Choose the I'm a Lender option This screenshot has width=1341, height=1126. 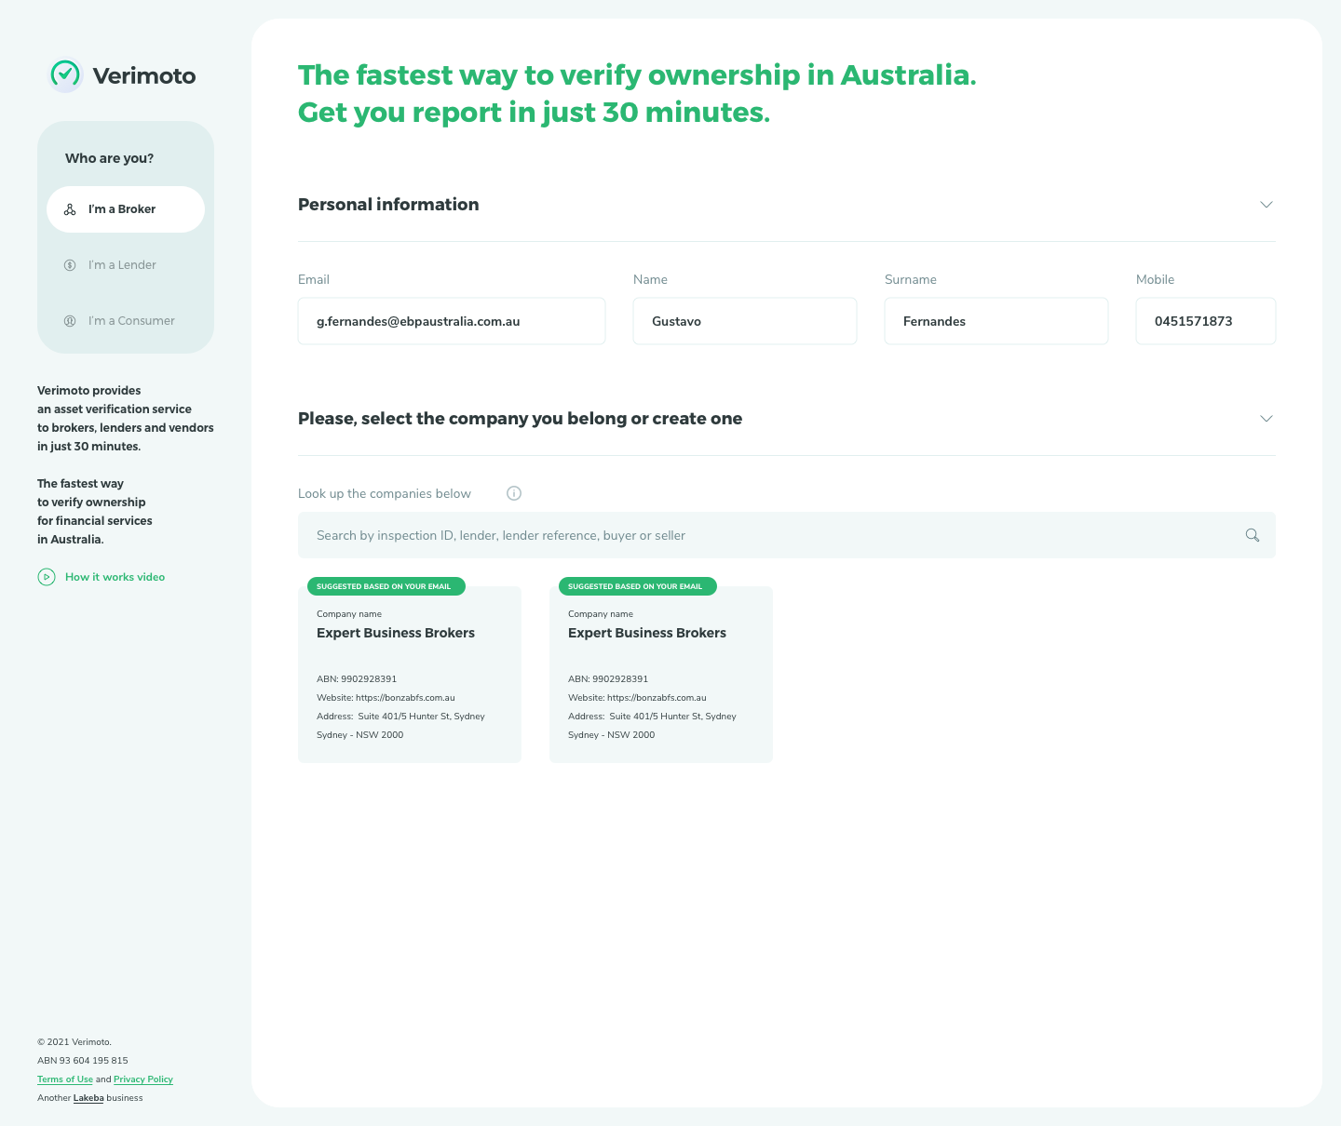tap(126, 265)
